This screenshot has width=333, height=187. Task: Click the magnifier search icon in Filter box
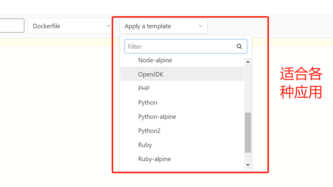(239, 46)
